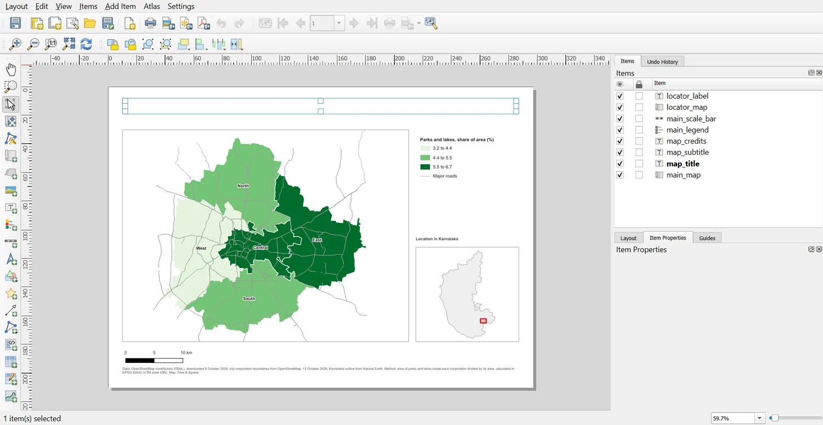
Task: Toggle visibility checkbox for locator_label
Action: click(620, 96)
